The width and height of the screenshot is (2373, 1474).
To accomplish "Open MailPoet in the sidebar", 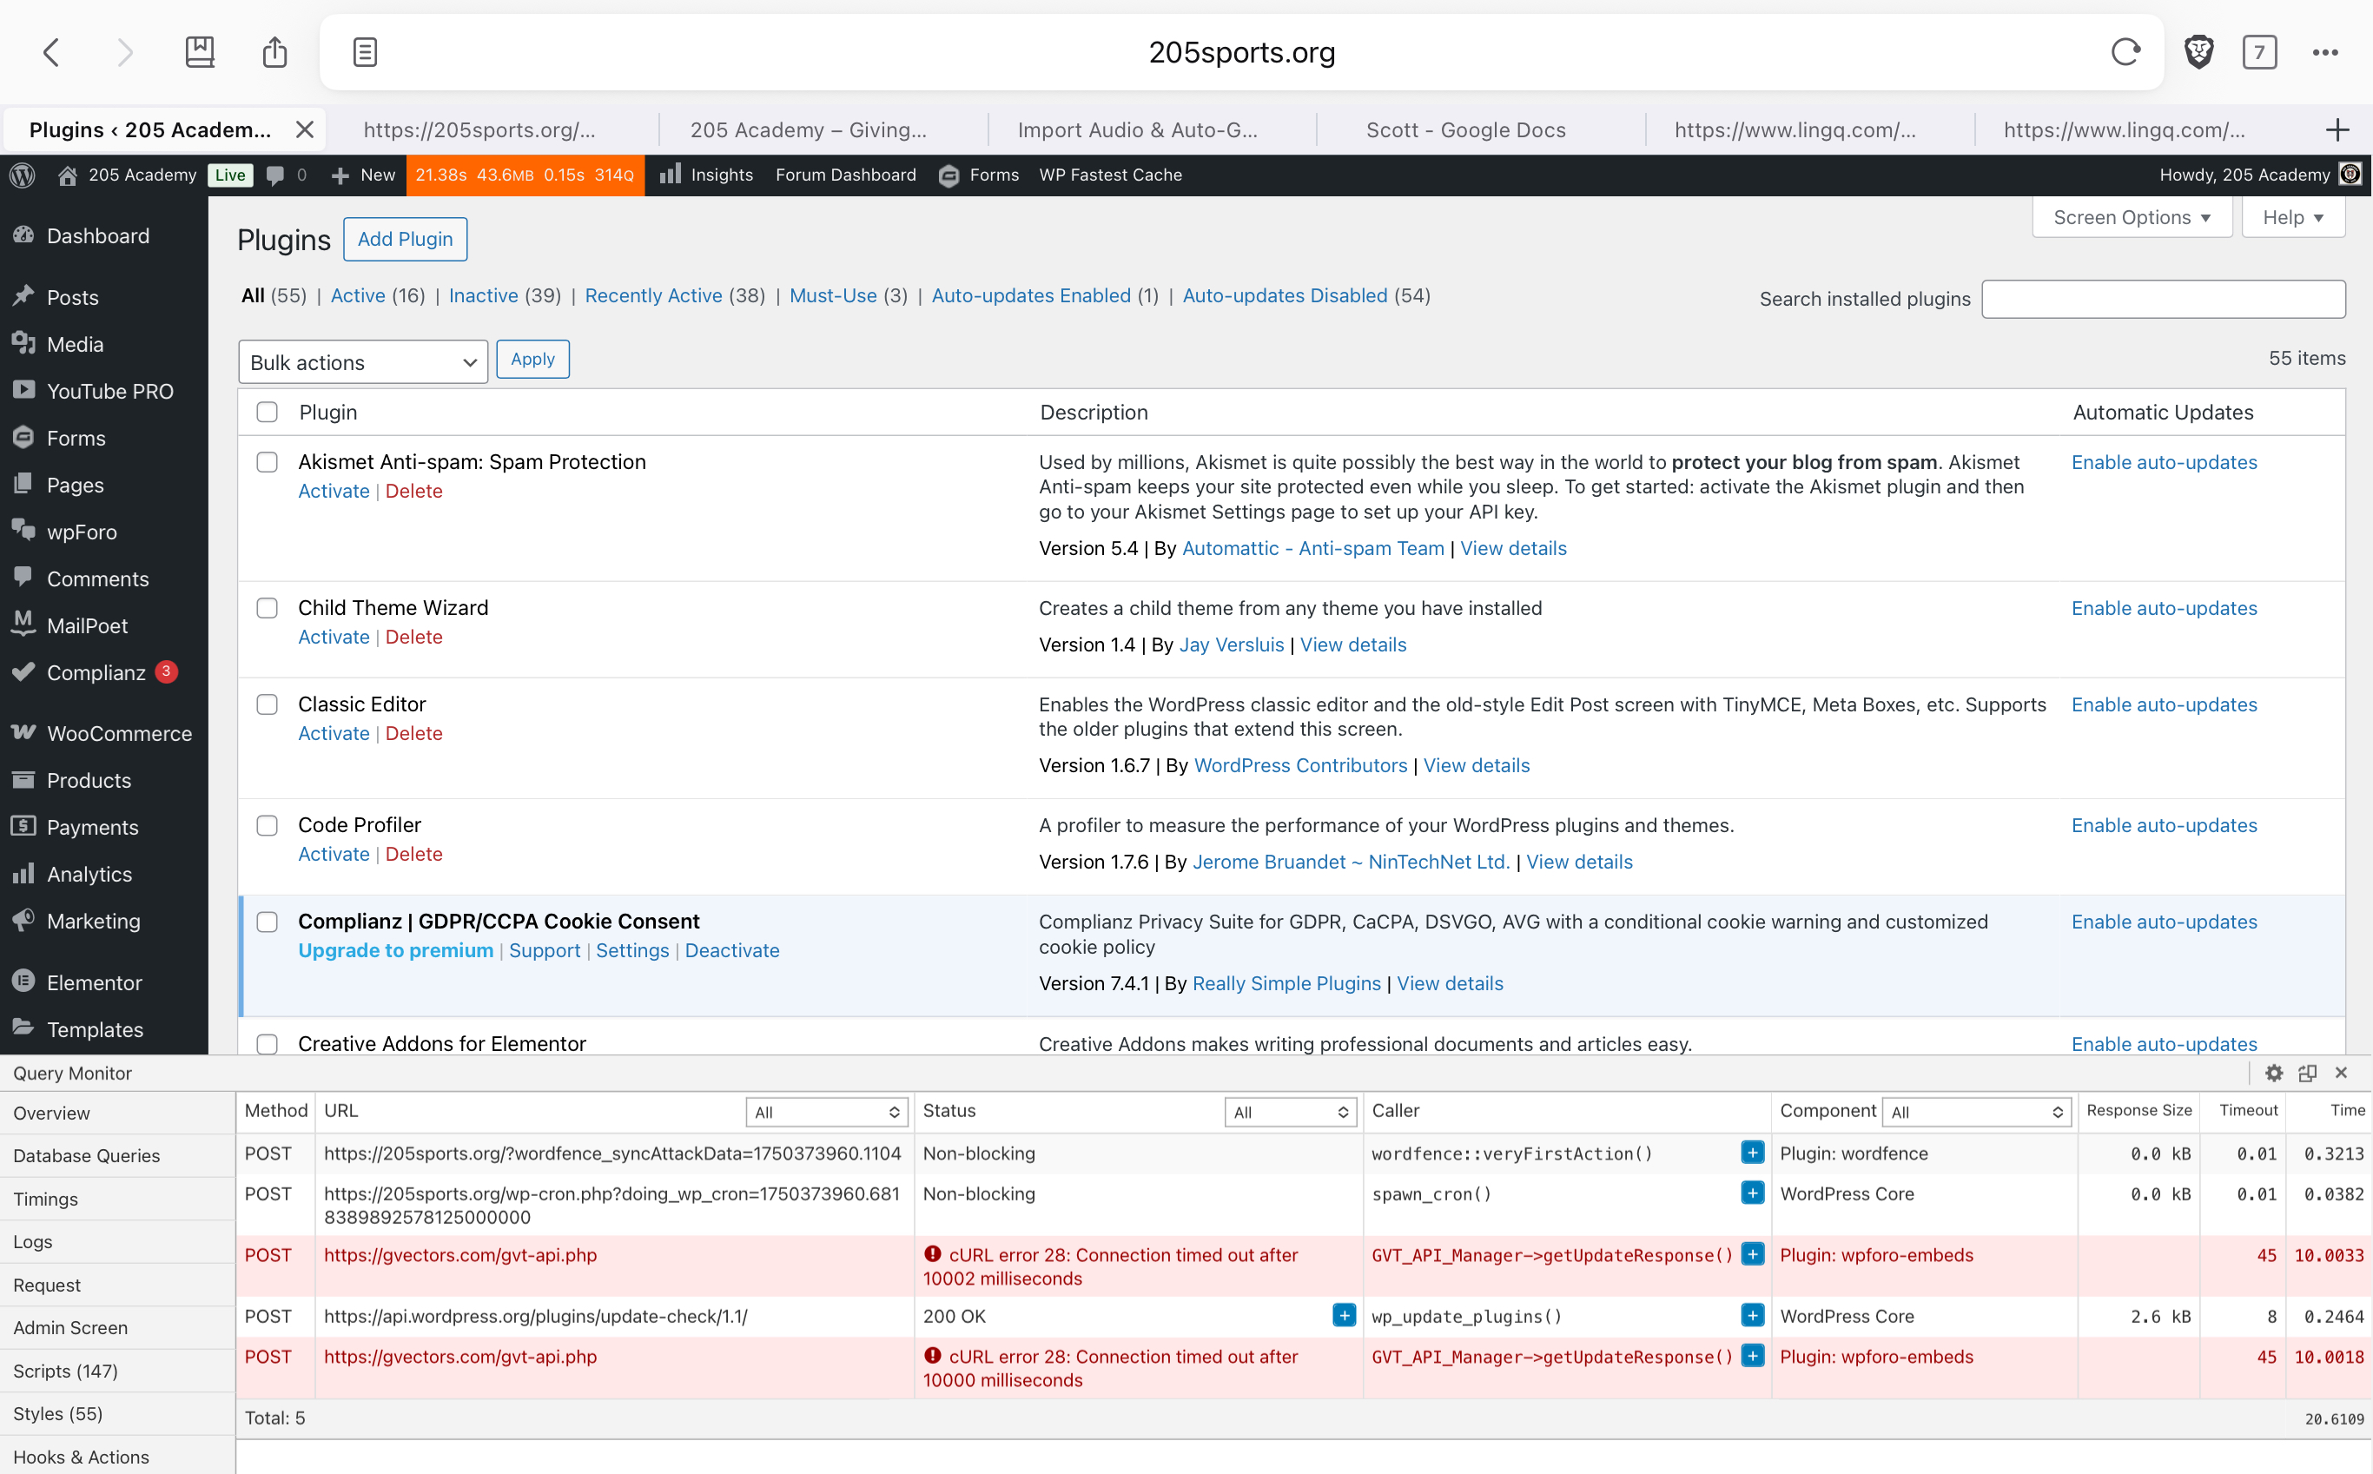I will pos(87,625).
